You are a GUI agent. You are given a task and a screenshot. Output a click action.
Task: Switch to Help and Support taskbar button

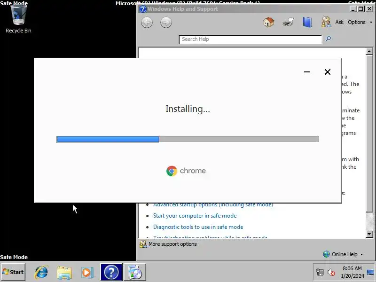(x=111, y=272)
